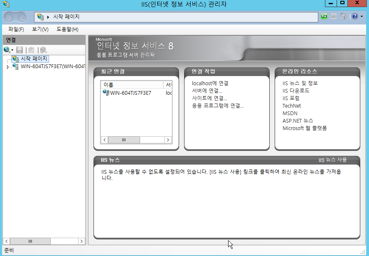The height and width of the screenshot is (256, 369).
Task: Click the 서버 column header in recent connections
Action: coord(168,85)
